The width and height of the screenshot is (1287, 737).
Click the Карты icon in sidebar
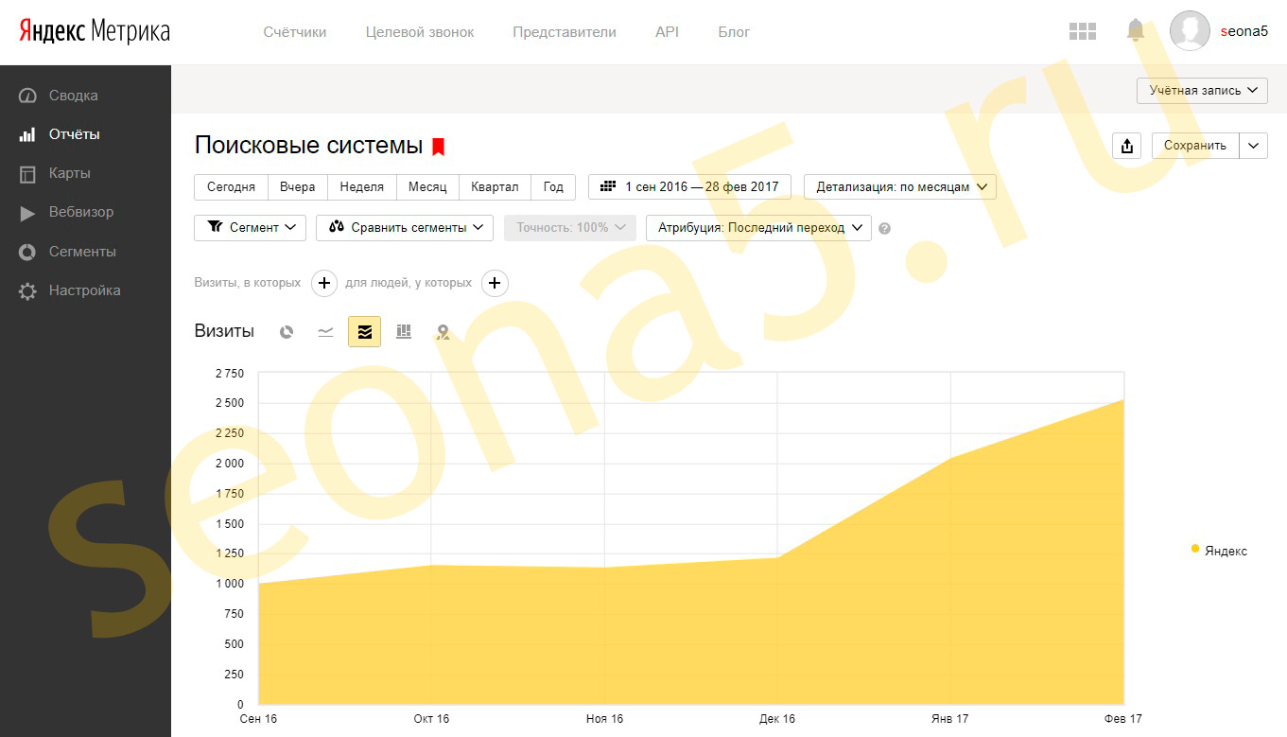tap(27, 174)
